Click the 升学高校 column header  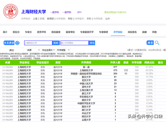[86, 62]
